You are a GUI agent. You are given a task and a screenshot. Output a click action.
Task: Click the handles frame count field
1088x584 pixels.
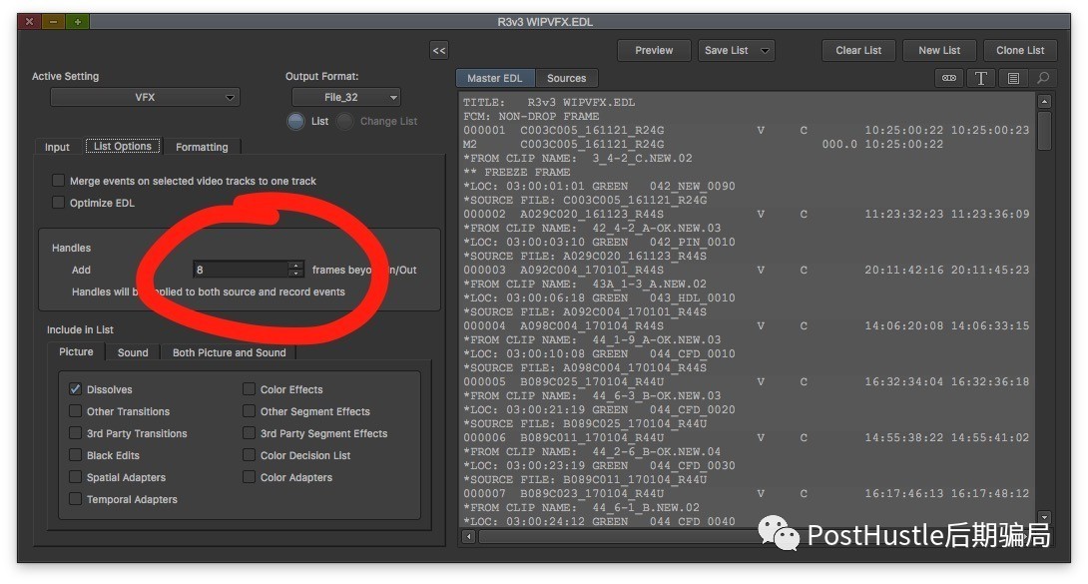point(240,270)
